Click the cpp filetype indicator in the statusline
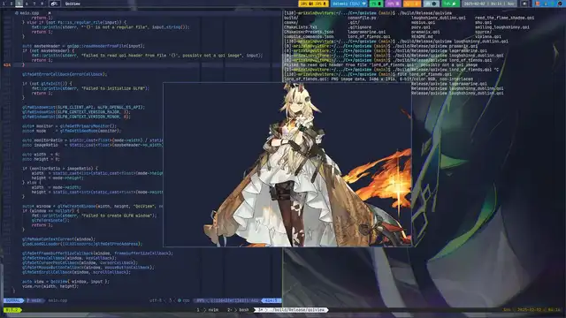The image size is (566, 318). 184,300
